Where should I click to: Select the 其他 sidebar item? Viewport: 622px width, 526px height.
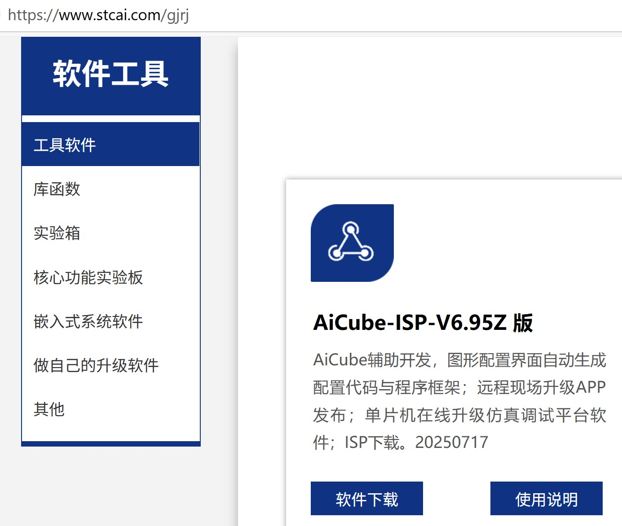tap(49, 409)
